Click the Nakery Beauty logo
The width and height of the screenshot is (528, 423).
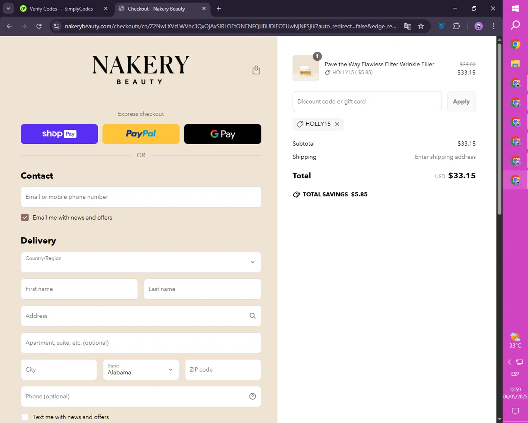[x=141, y=70]
